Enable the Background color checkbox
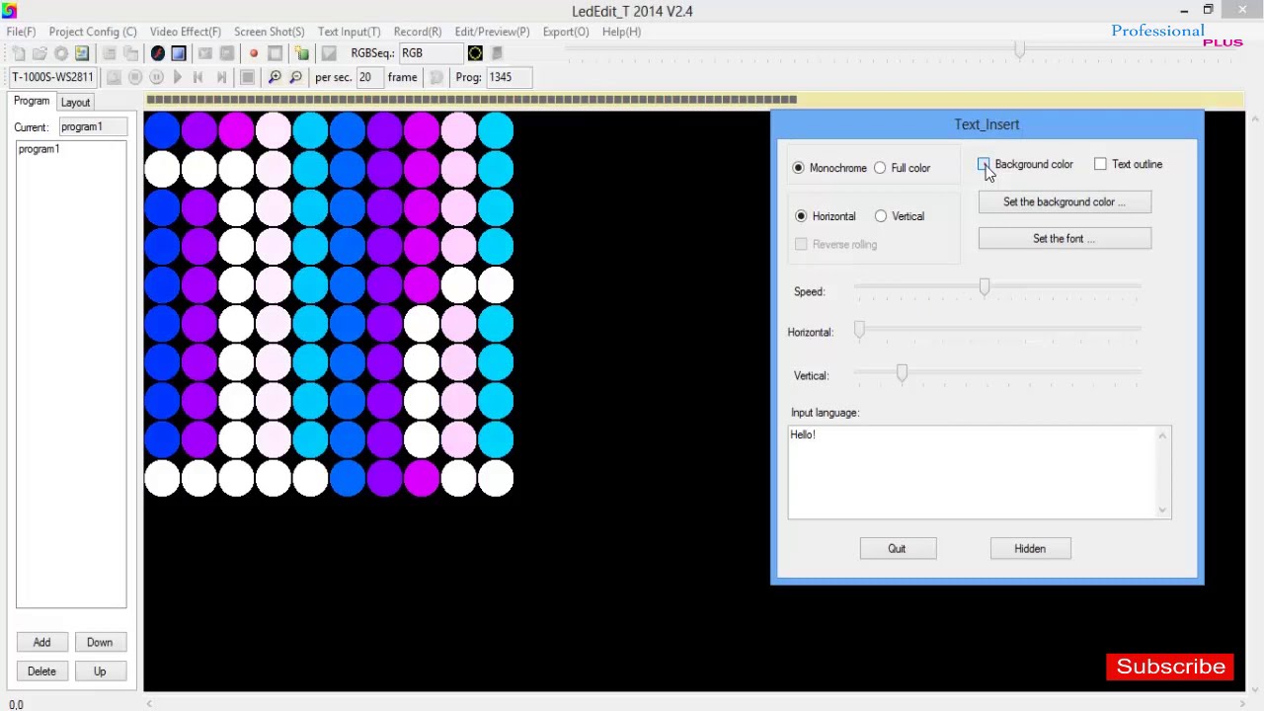Screen dimensions: 1264x711 pyautogui.click(x=985, y=164)
